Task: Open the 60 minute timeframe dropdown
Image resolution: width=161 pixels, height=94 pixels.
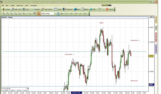Action: [x=85, y=14]
